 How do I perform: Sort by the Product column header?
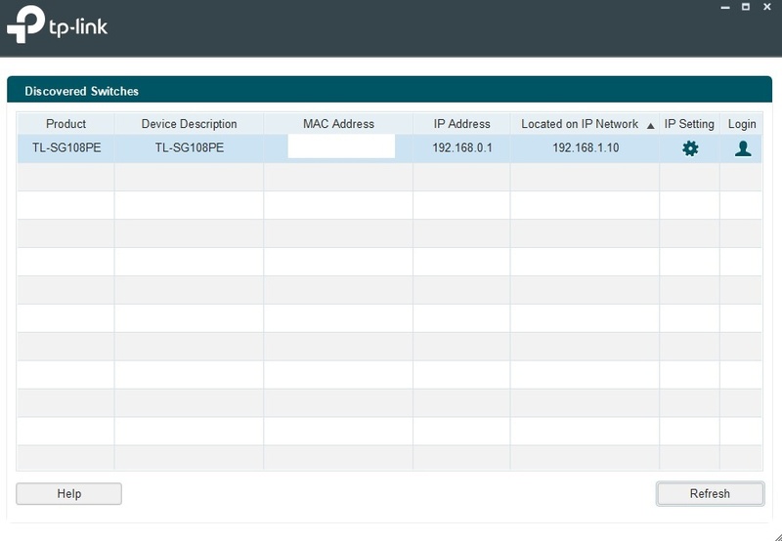[x=65, y=124]
